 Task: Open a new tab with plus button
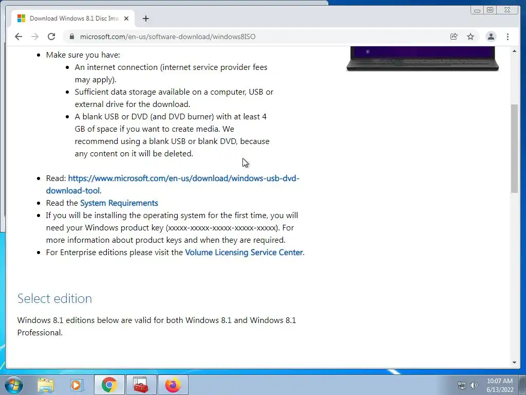click(145, 19)
